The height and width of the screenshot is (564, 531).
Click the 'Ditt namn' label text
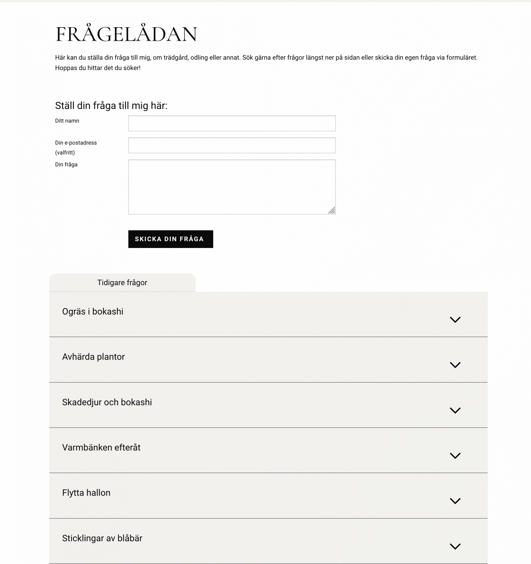67,121
